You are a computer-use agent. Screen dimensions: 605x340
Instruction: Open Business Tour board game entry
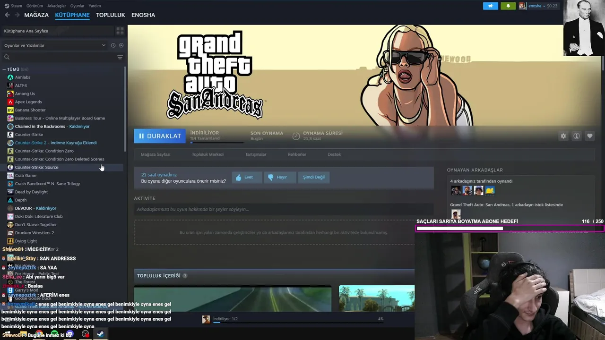pyautogui.click(x=60, y=118)
